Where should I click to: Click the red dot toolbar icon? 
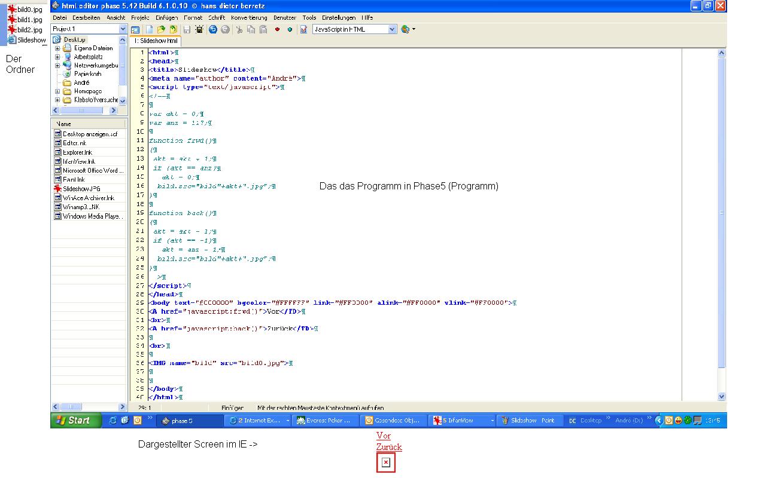(x=277, y=29)
